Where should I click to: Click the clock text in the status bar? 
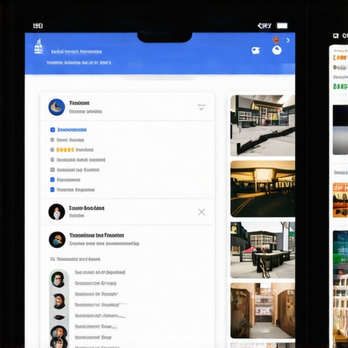(38, 26)
